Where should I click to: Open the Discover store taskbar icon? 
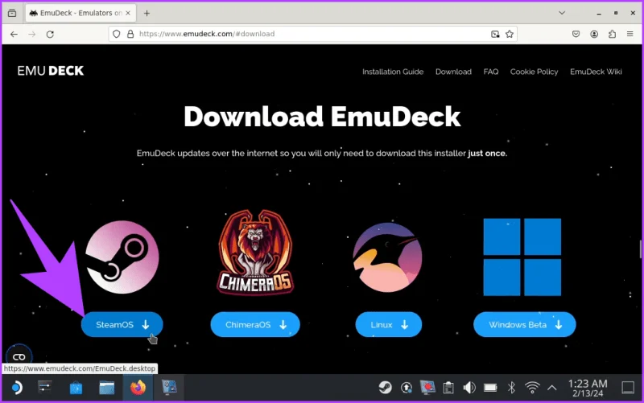point(76,388)
